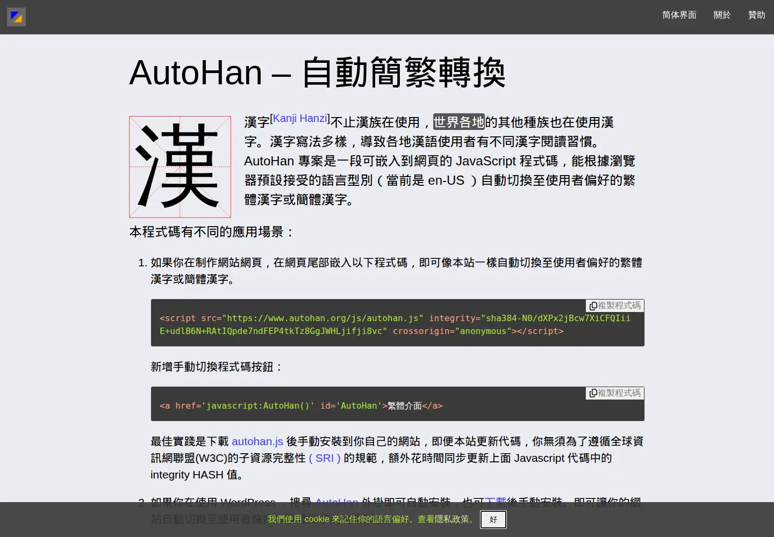The image size is (774, 537).
Task: Open the Kanji Hanzi reference link
Action: click(x=300, y=118)
